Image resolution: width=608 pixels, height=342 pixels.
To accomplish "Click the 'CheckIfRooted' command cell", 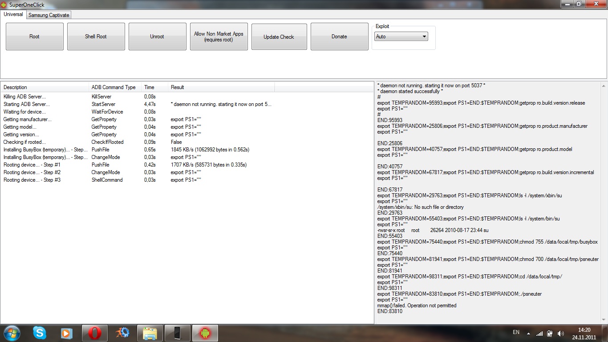I will pos(107,142).
